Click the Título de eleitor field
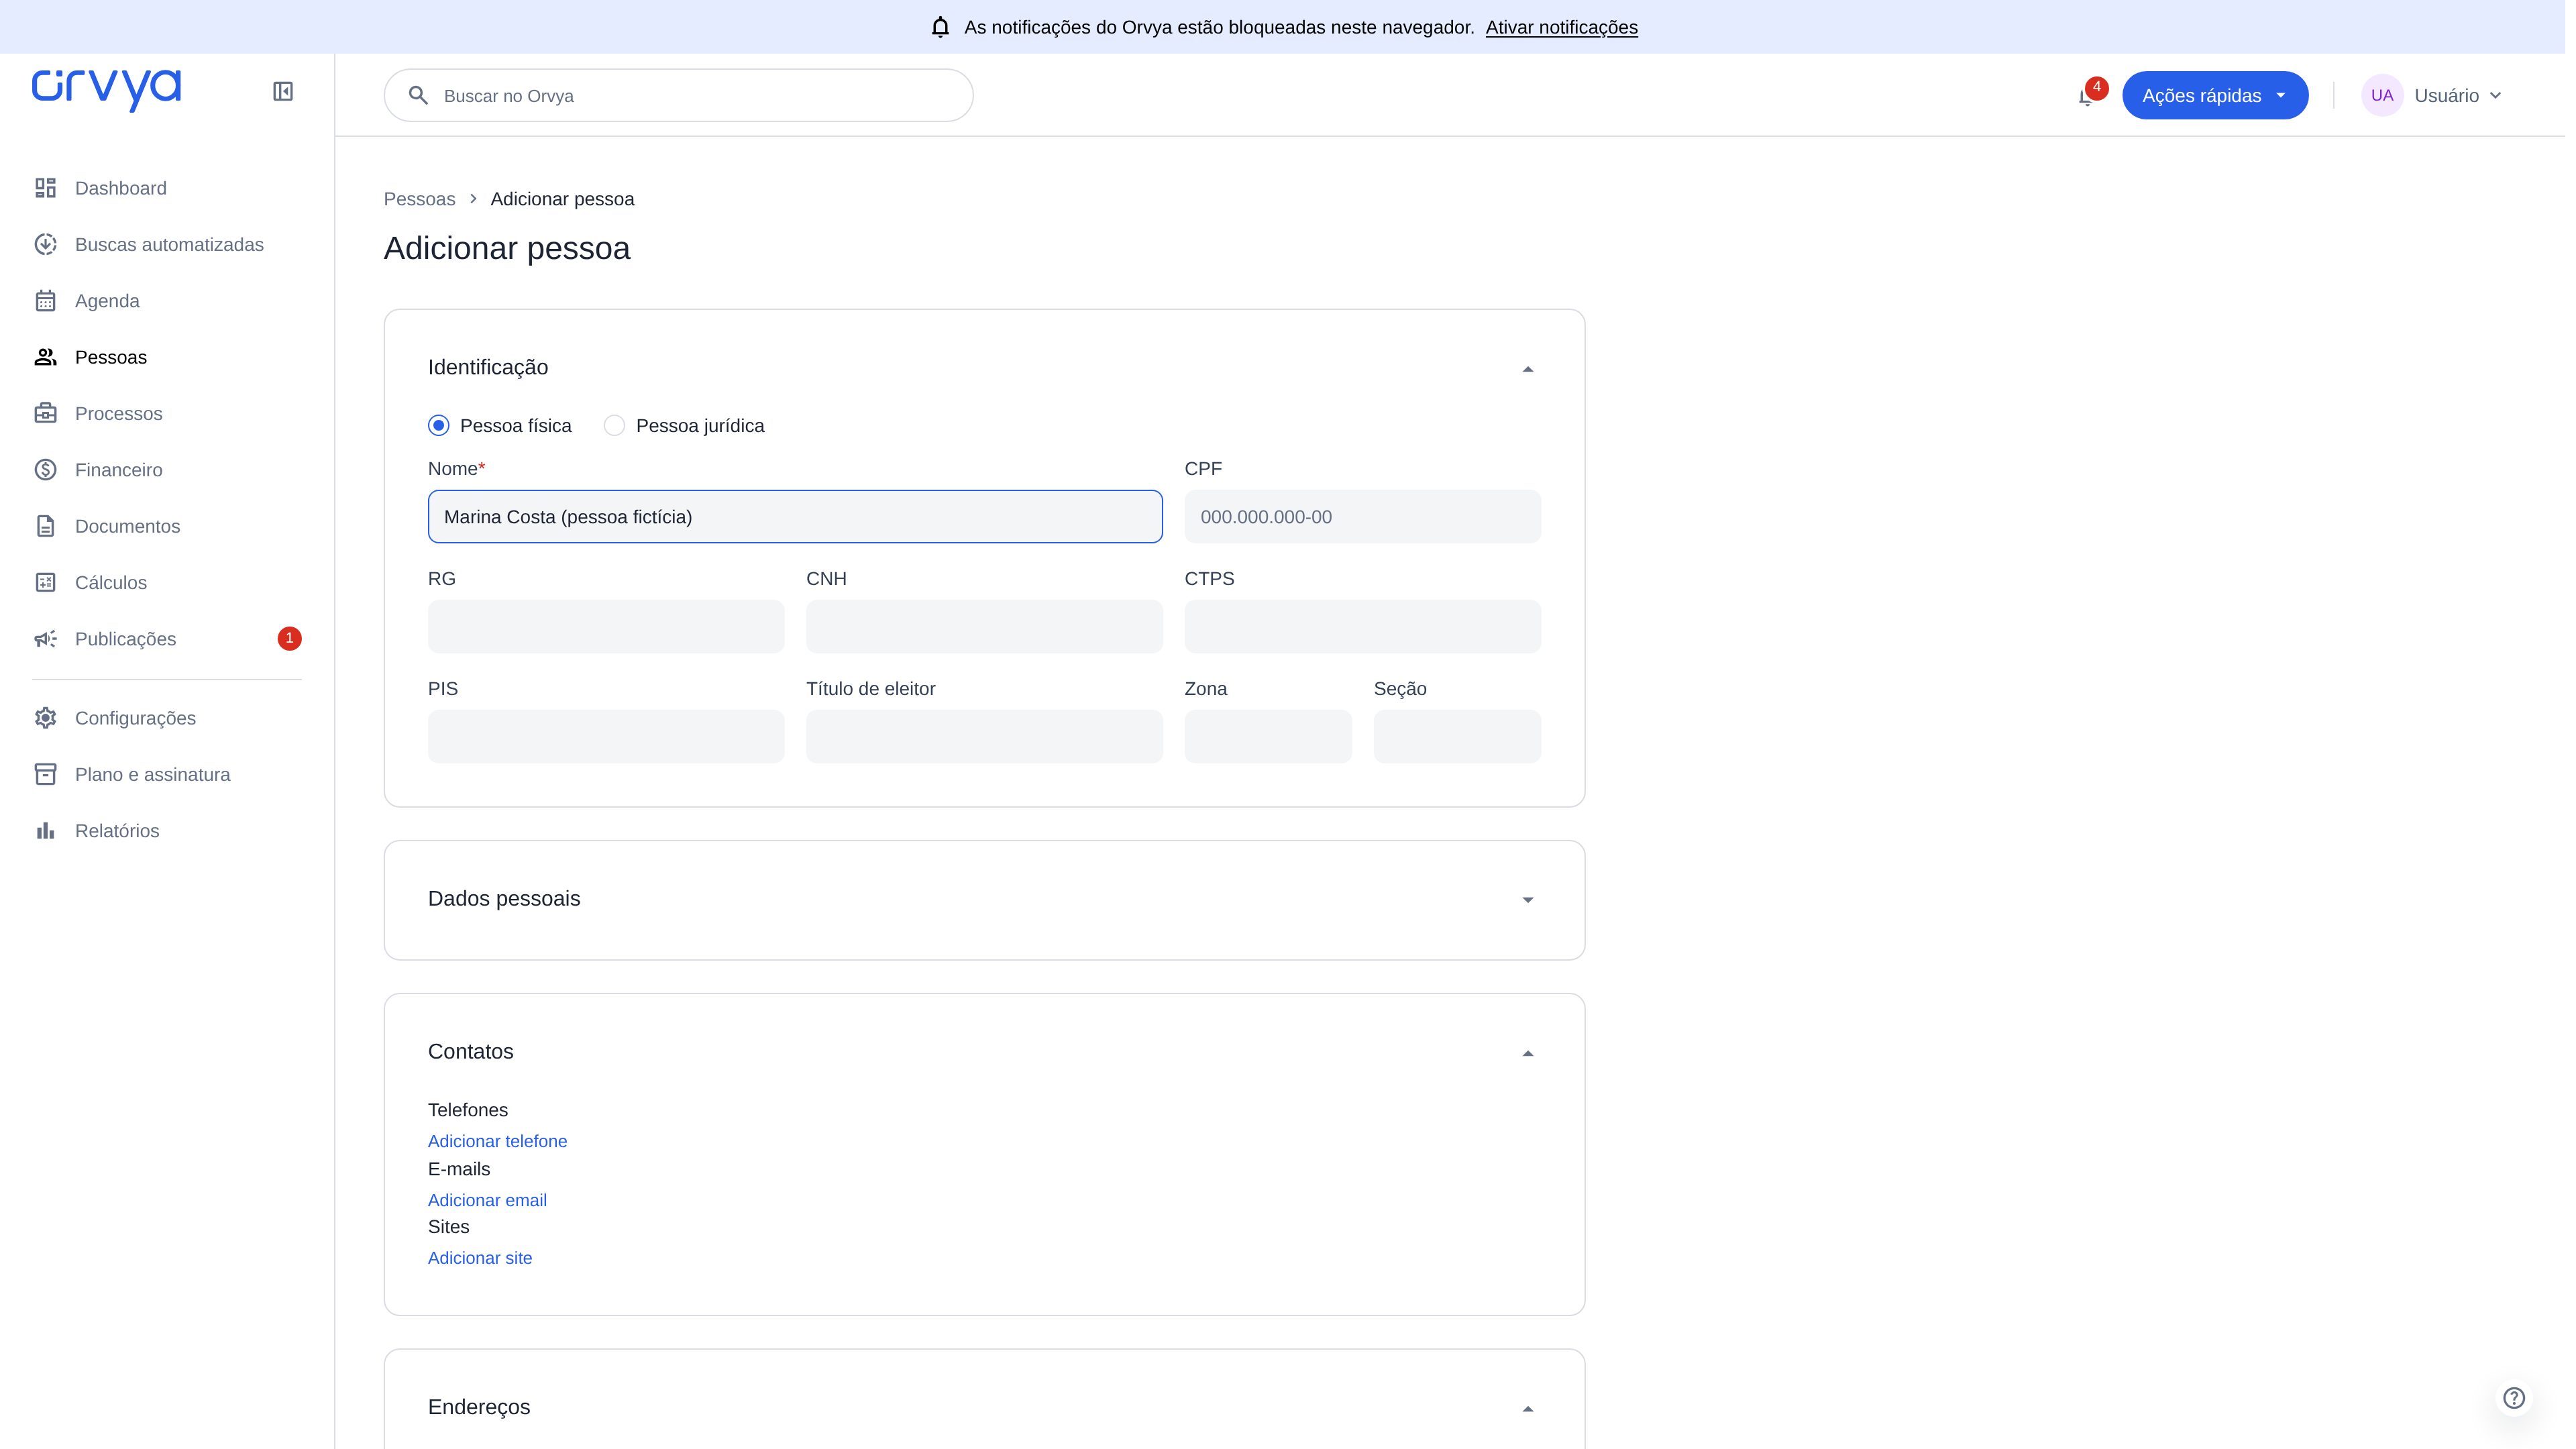 coord(984,737)
